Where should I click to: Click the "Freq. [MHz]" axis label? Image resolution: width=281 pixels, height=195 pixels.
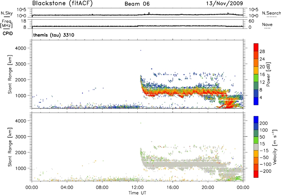click(x=6, y=24)
